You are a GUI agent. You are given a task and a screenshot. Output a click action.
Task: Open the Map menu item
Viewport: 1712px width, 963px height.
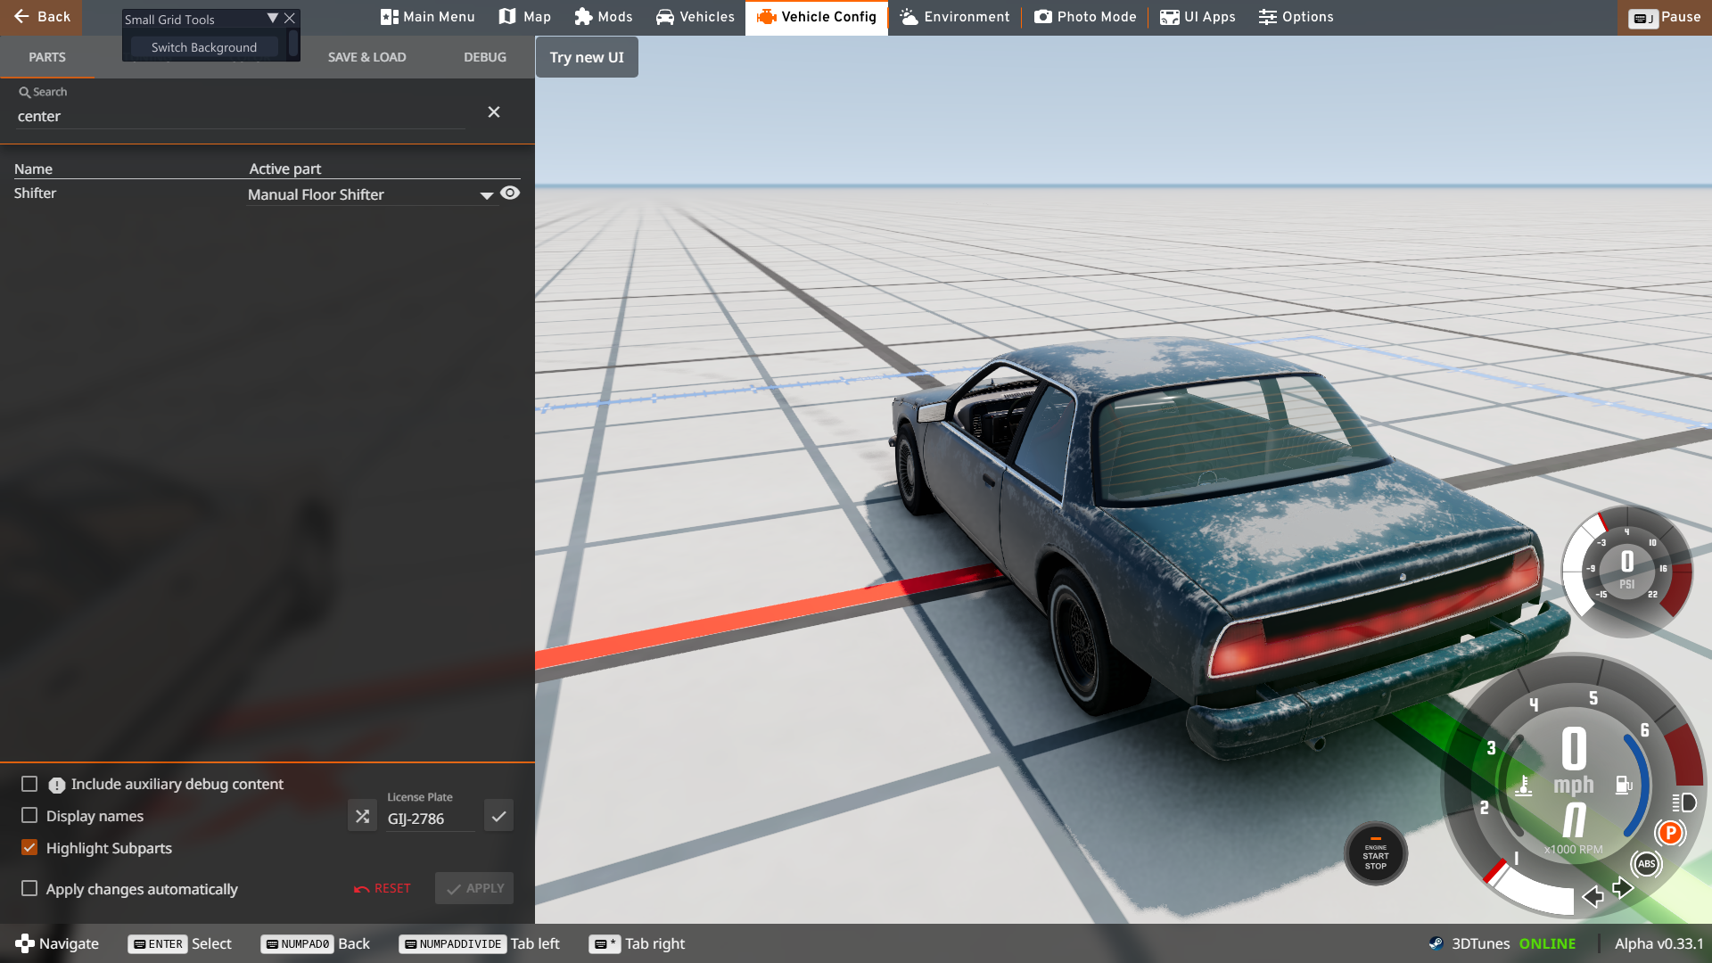pyautogui.click(x=525, y=17)
